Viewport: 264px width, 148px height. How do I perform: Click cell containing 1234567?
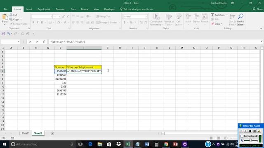[61, 75]
